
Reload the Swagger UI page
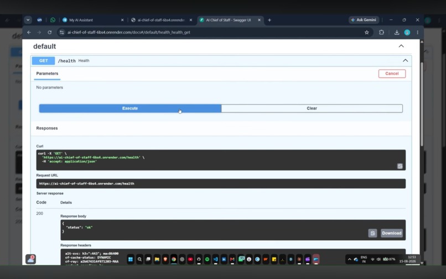point(49,33)
